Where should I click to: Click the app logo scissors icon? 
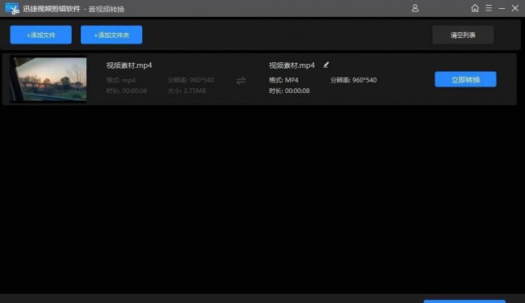coord(12,8)
